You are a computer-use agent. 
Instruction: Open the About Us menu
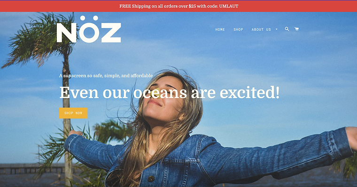point(261,29)
